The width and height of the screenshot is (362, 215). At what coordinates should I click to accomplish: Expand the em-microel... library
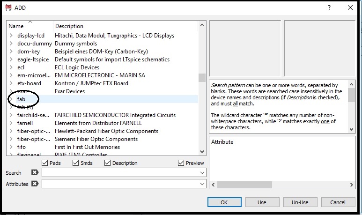coord(11,75)
